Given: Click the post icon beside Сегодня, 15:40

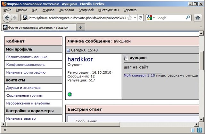Looking at the screenshot, I should click(x=68, y=50).
